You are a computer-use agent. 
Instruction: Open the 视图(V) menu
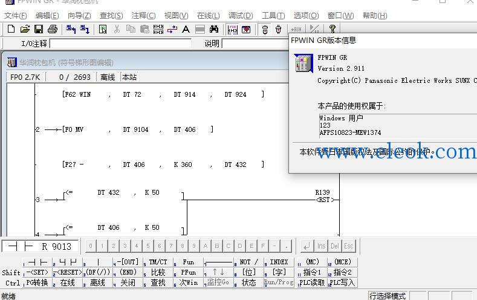[x=176, y=16]
